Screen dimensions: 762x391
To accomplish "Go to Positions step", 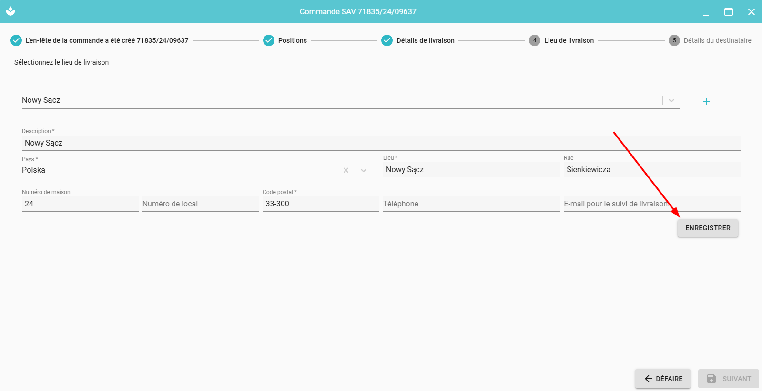I will pos(292,40).
